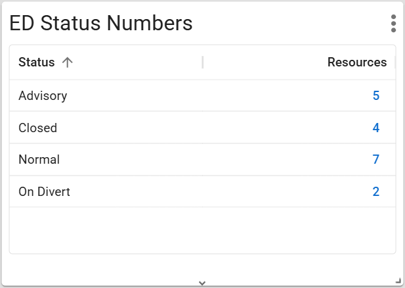This screenshot has width=405, height=288.
Task: Open the widget three-dot options menu
Action: (393, 23)
